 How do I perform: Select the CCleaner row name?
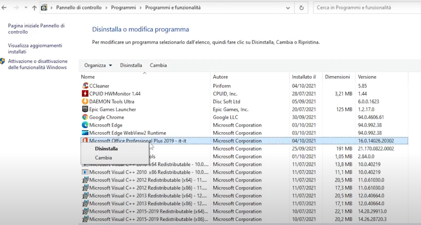pyautogui.click(x=99, y=86)
